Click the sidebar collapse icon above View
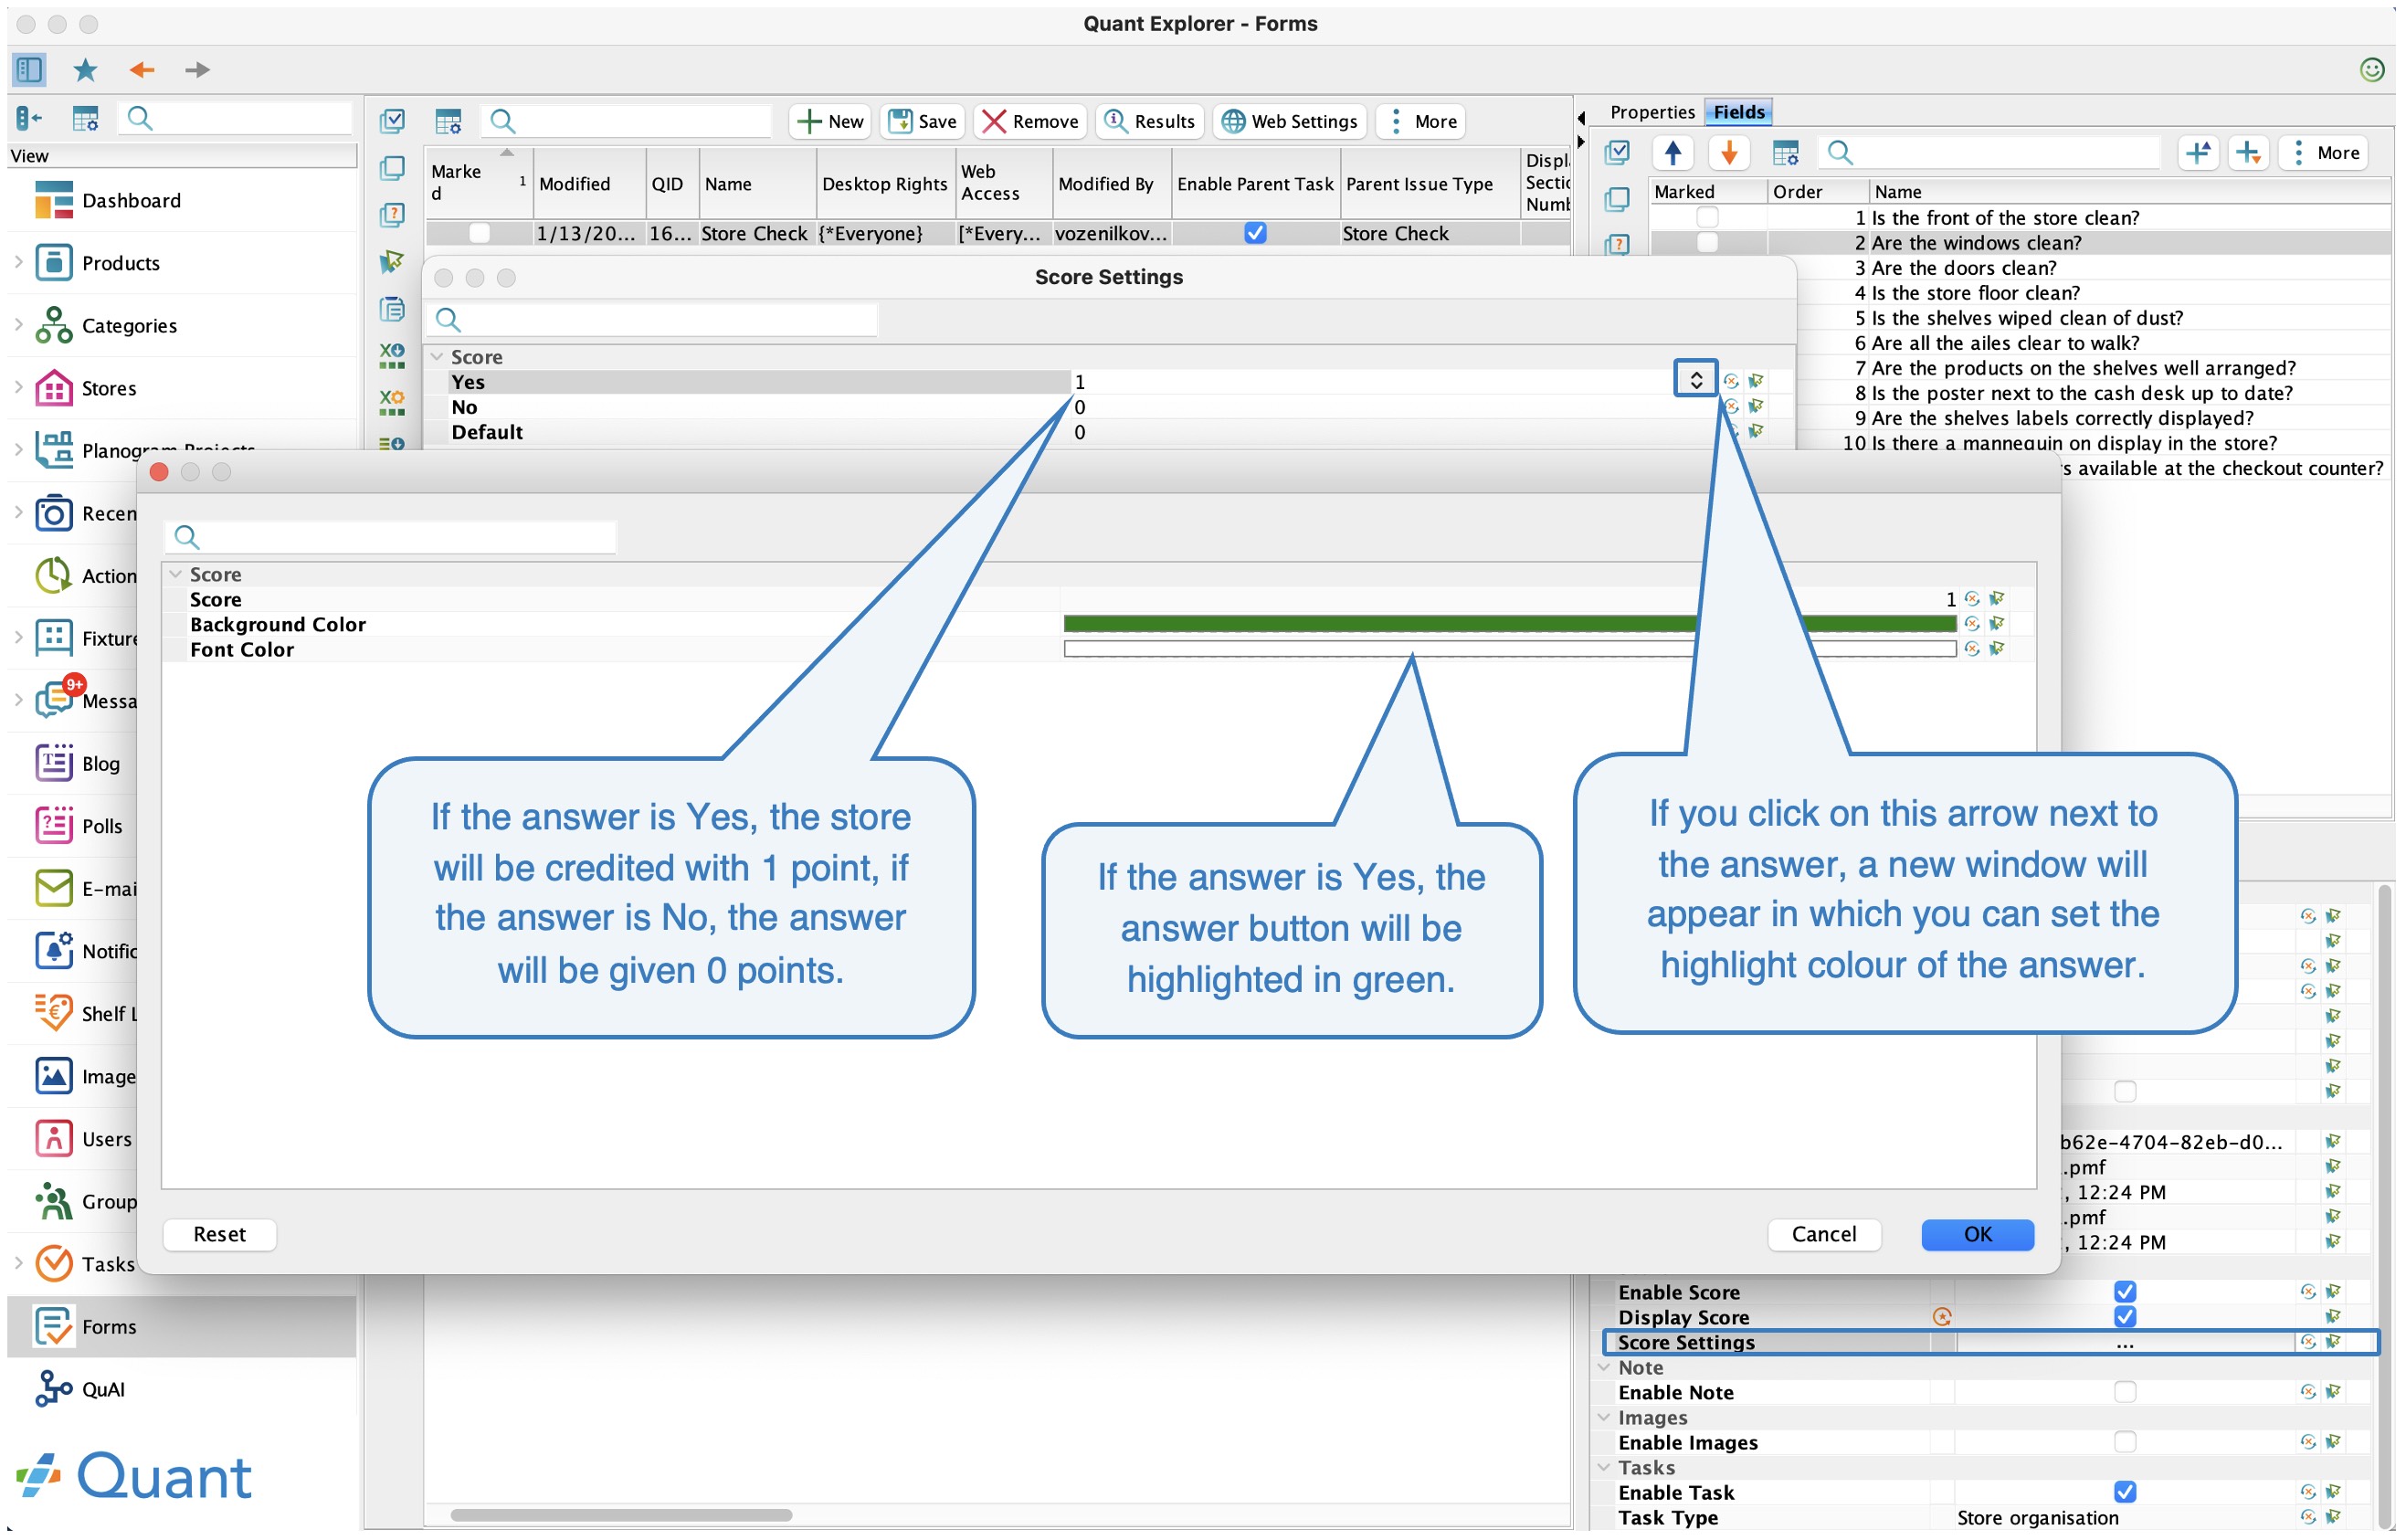2406x1540 pixels. coord(29,119)
